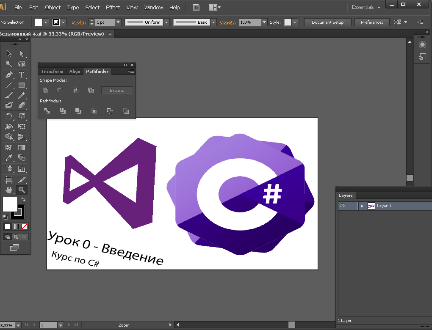Switch to the Transform tab
Image resolution: width=432 pixels, height=330 pixels.
(52, 71)
